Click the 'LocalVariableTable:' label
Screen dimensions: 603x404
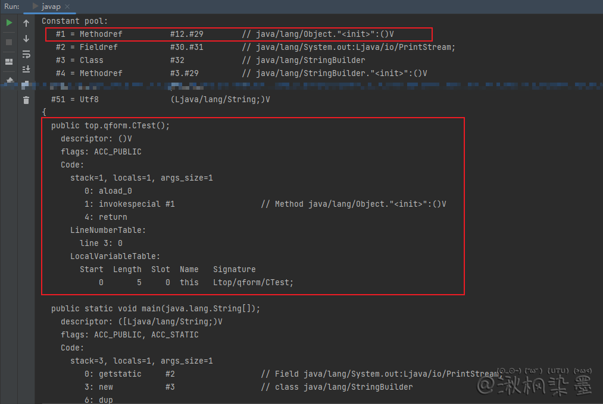coord(115,256)
